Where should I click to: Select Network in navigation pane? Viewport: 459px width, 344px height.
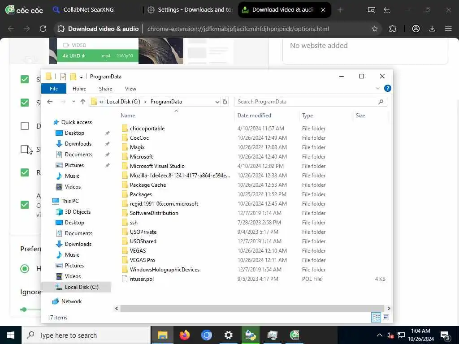[71, 301]
